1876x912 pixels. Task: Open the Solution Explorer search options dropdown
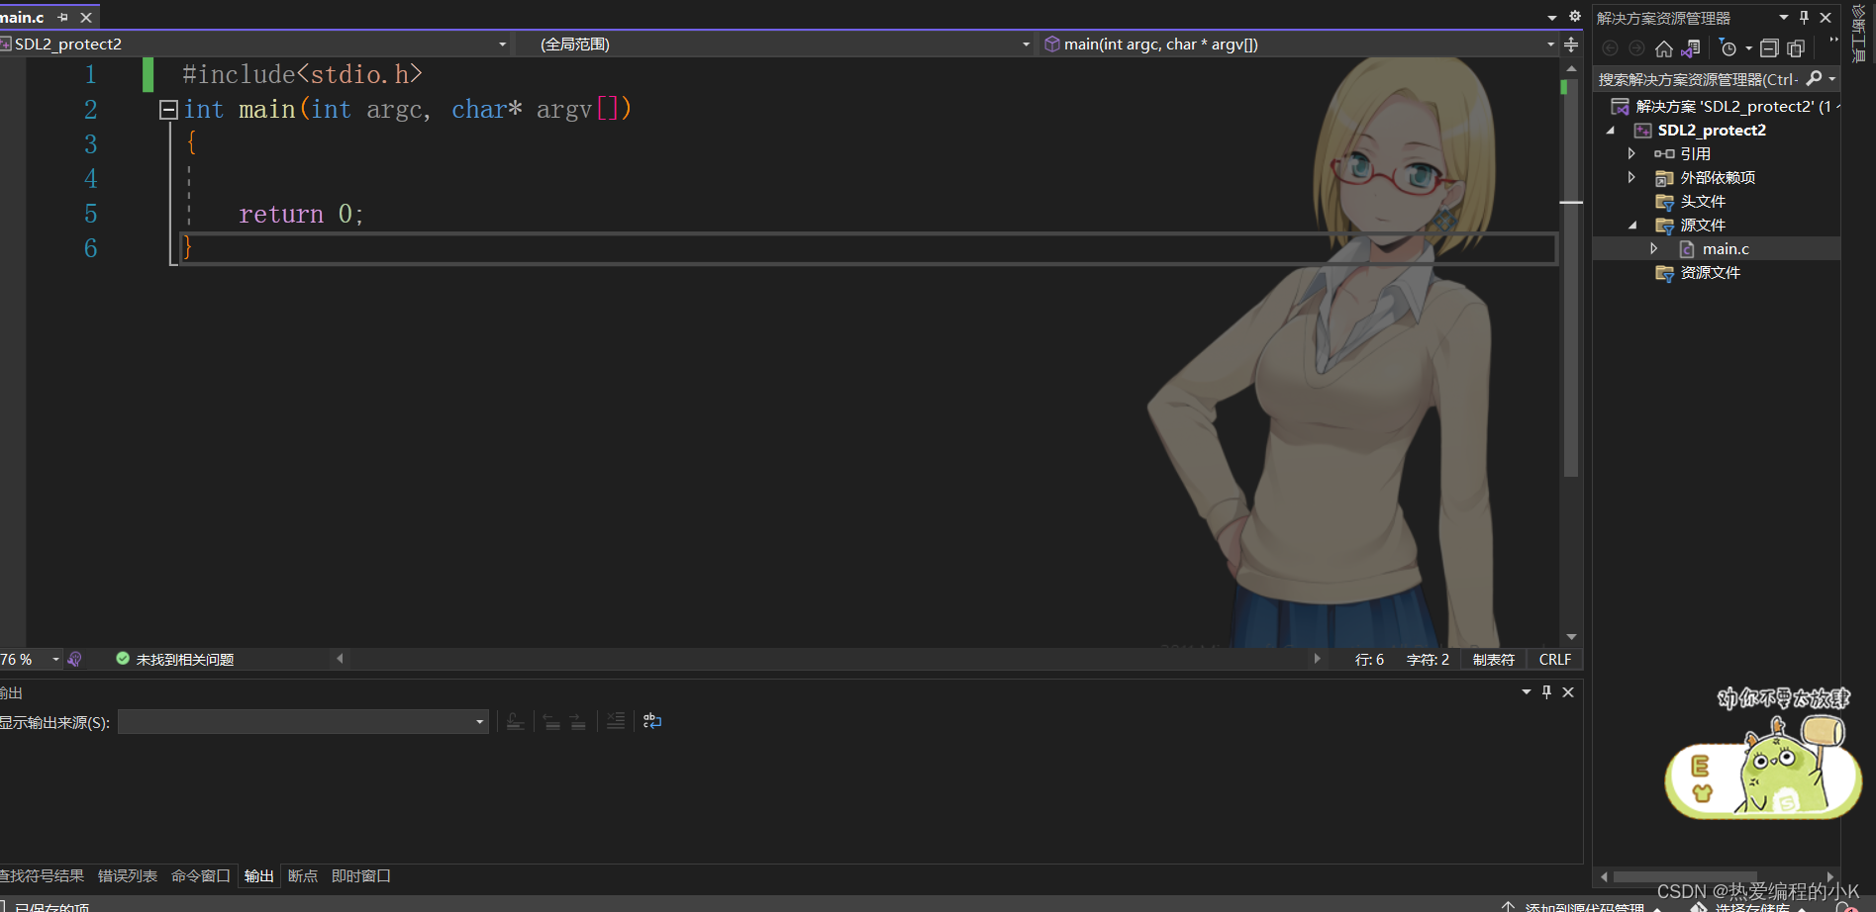pyautogui.click(x=1832, y=78)
